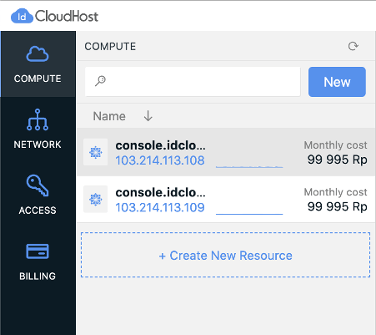The image size is (376, 335).
Task: Click Create New Resource
Action: 225,255
